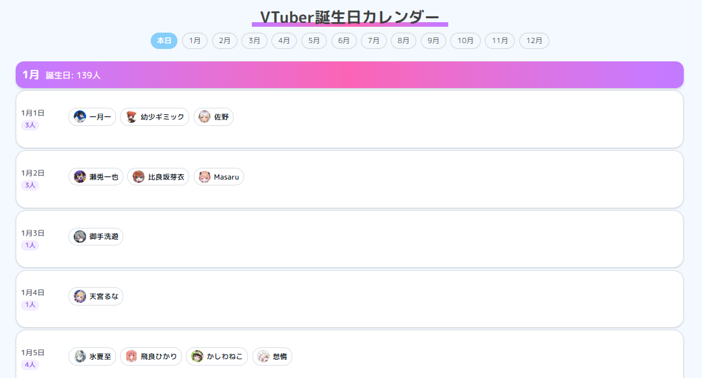
Task: Click the 3人 badge under 1月1日
Action: click(30, 125)
